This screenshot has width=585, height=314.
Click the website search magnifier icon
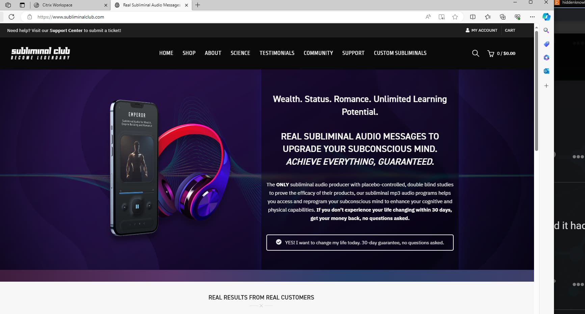[475, 53]
